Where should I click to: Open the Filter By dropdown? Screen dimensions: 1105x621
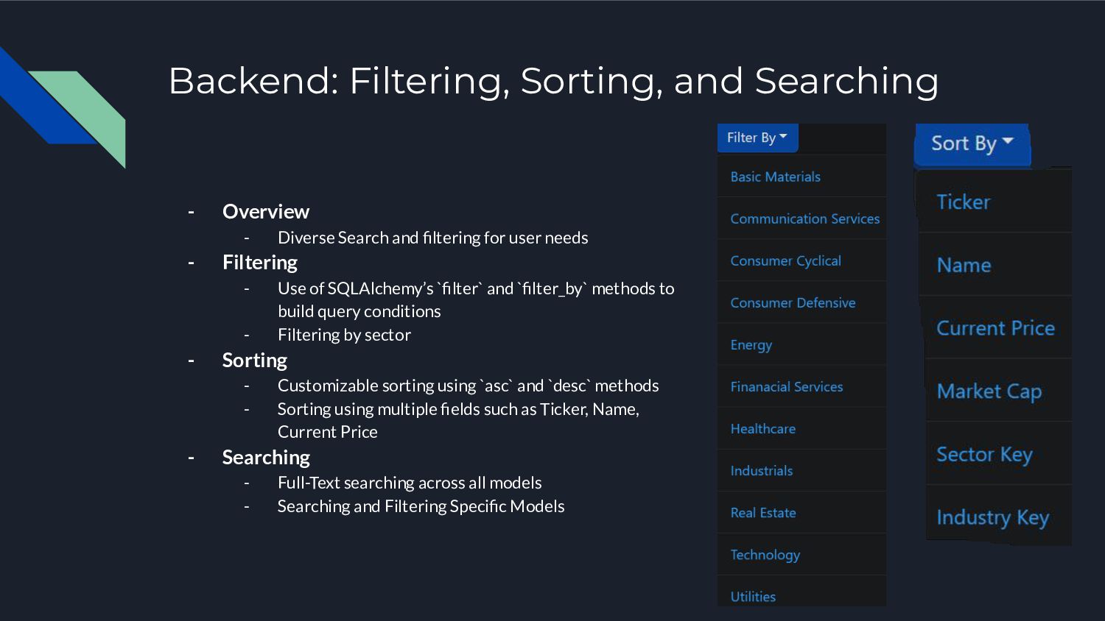pos(757,138)
